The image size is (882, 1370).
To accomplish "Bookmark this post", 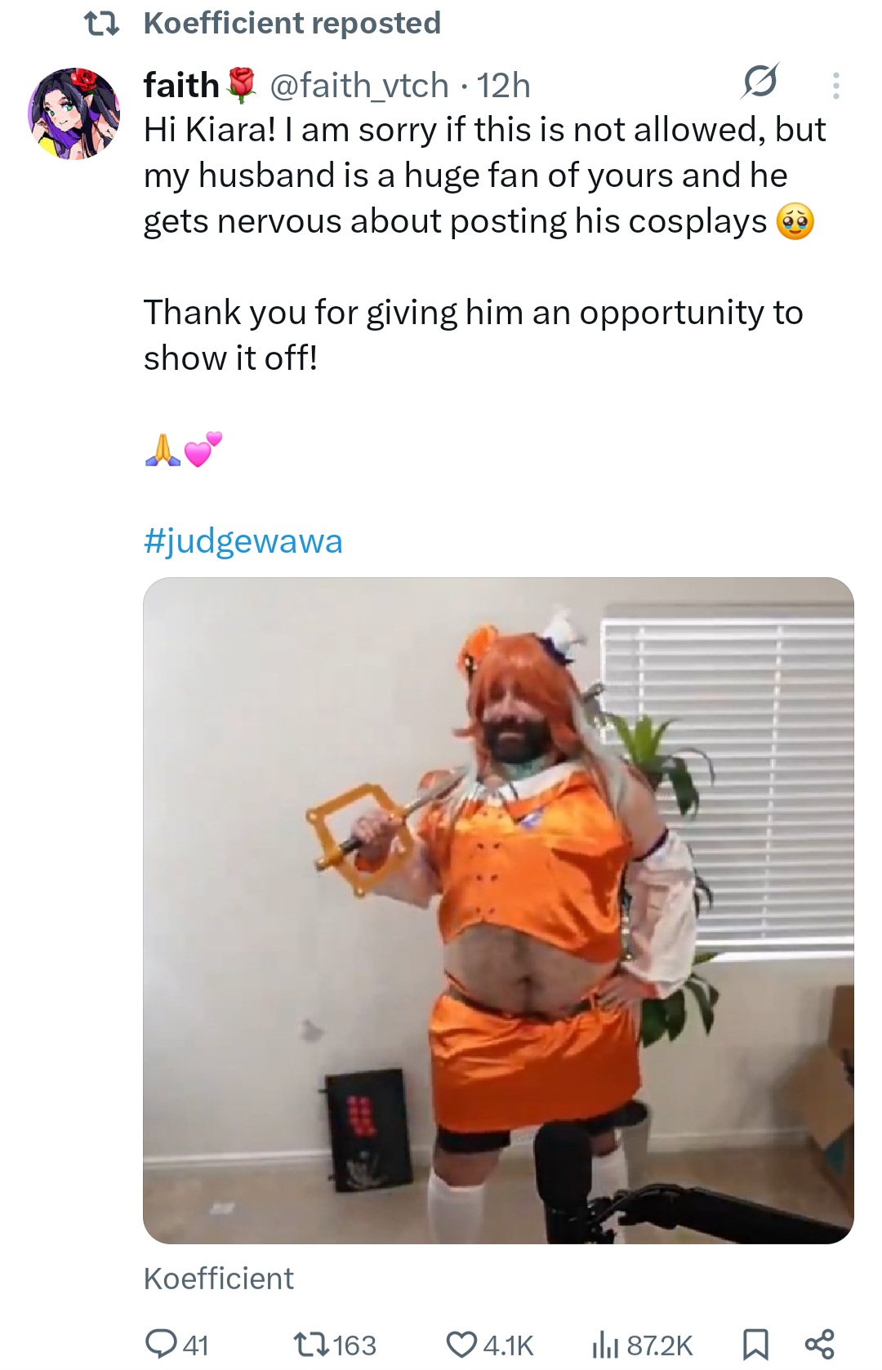I will click(x=755, y=1344).
